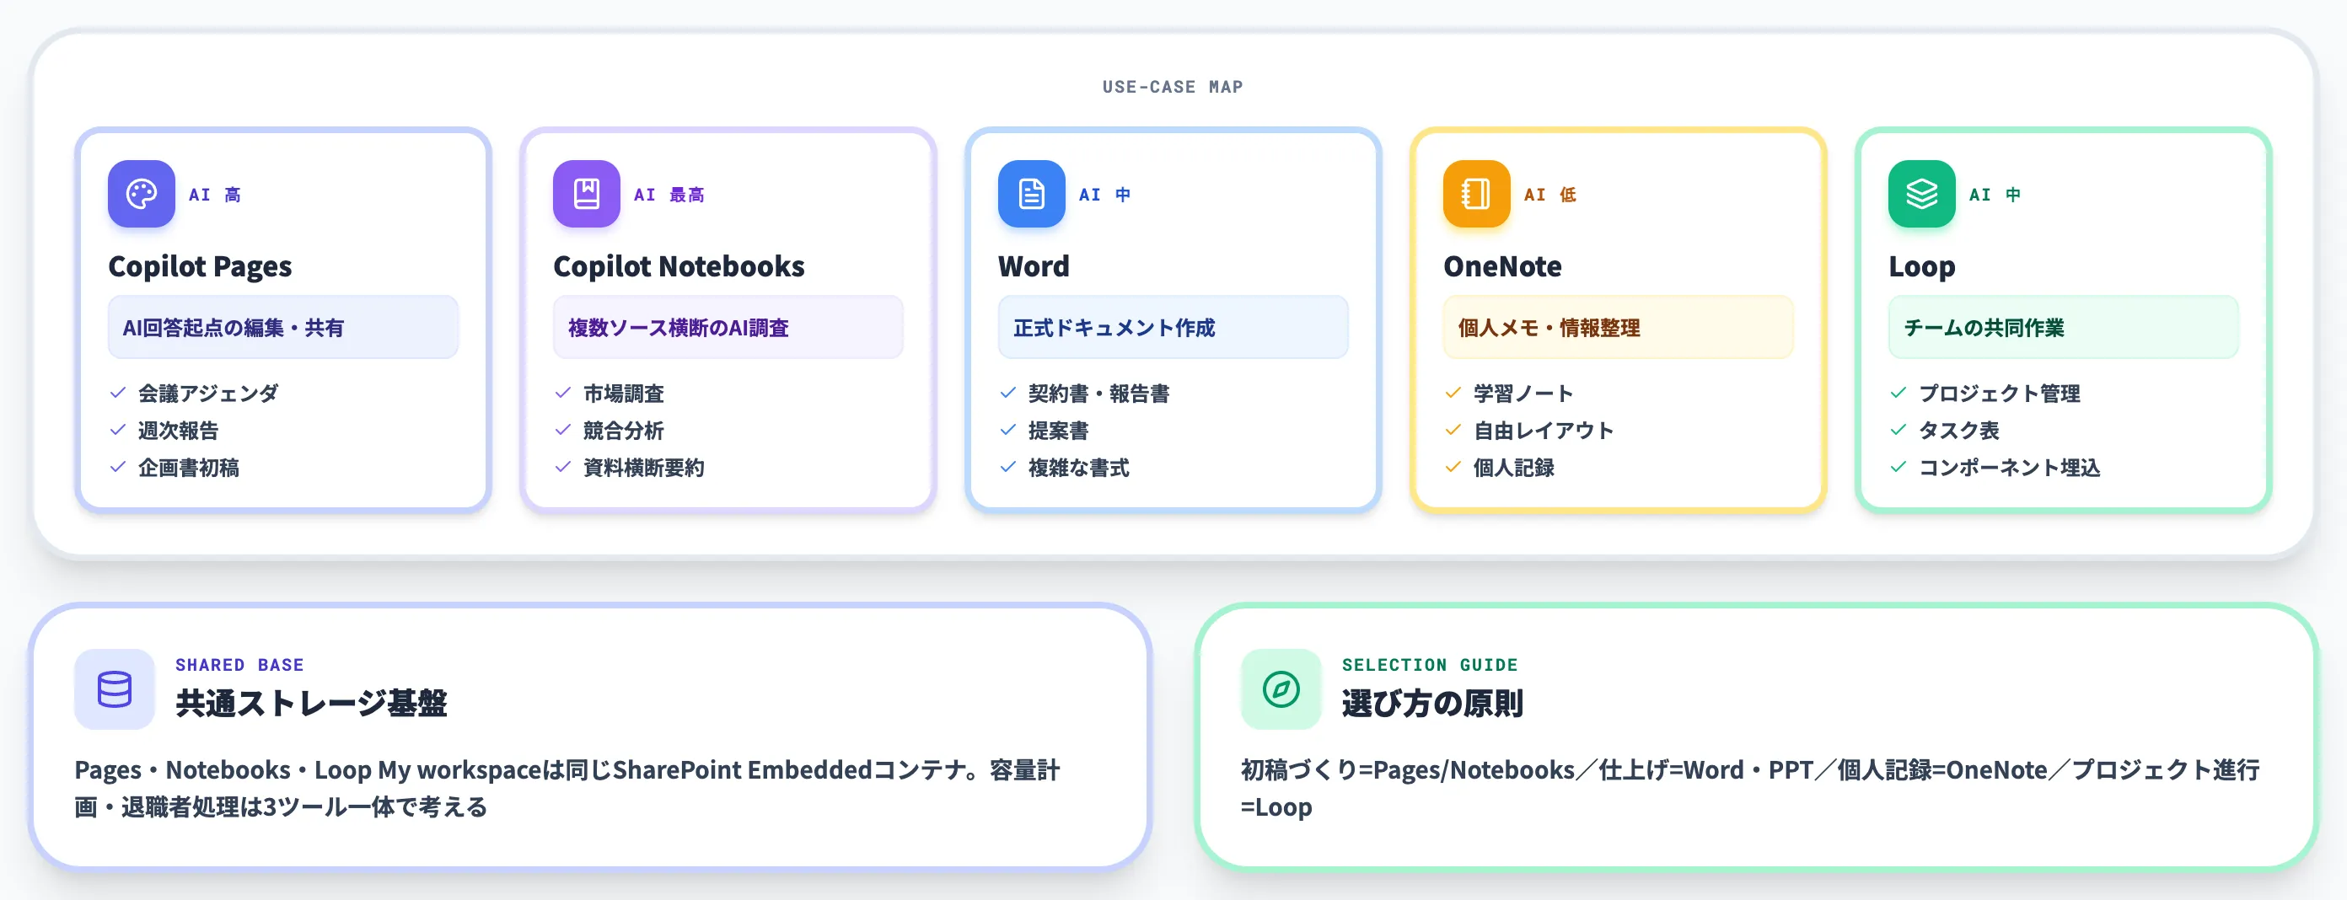Select the Loop card heading
Viewport: 2347px width, 900px height.
1922,266
